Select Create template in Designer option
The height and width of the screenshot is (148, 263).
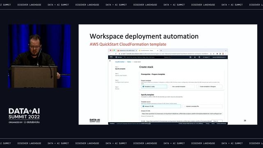pos(209,87)
